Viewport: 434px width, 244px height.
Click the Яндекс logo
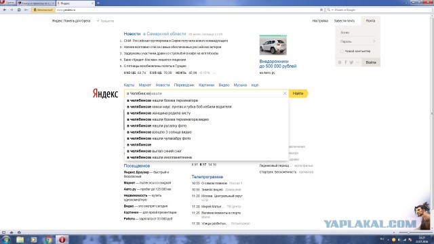(x=105, y=94)
